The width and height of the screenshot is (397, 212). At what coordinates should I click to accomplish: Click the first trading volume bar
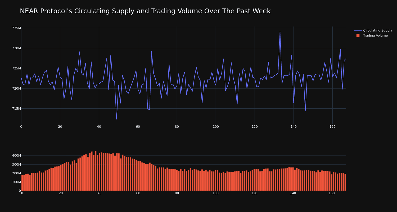click(x=22, y=183)
